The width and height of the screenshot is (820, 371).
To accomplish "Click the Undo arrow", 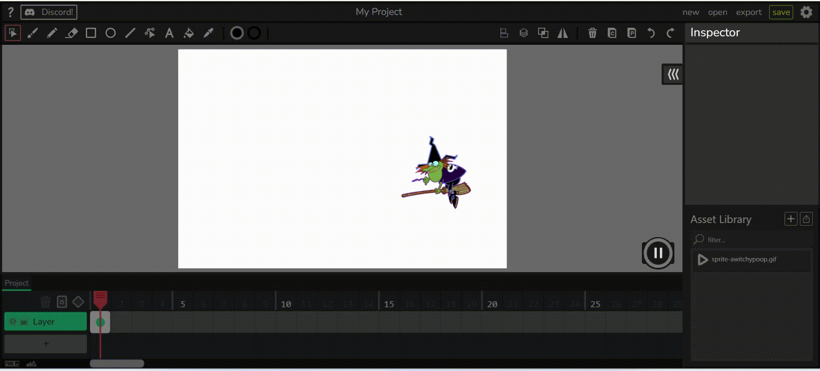I will point(651,33).
